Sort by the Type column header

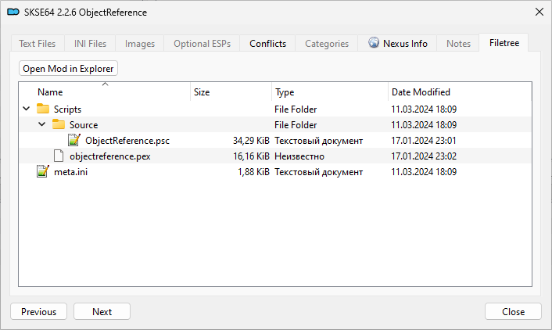click(x=330, y=92)
